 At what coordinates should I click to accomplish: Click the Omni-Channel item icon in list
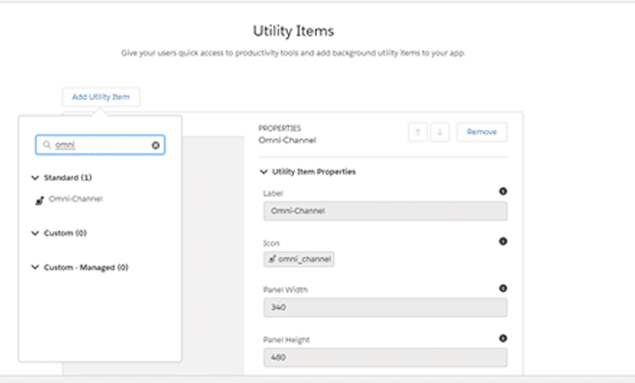pyautogui.click(x=40, y=200)
